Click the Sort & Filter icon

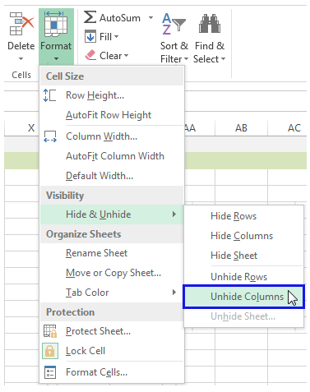click(x=174, y=24)
